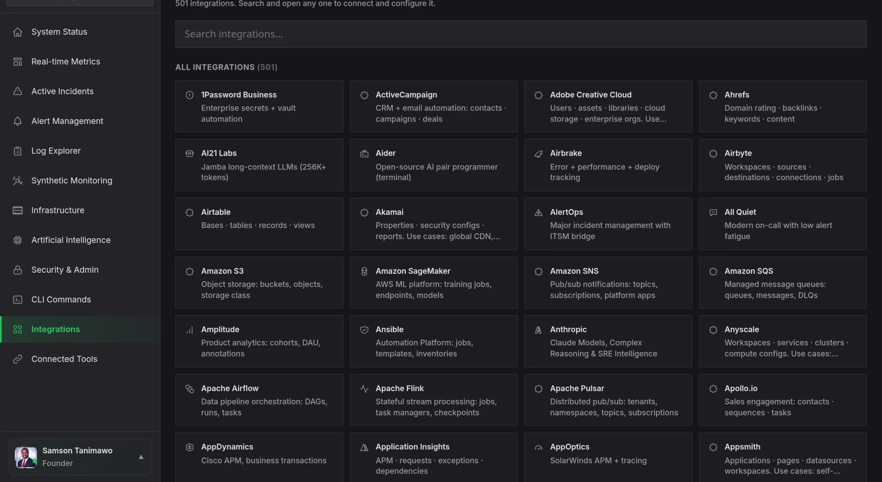Click the 'SolarWinds APM + tracing' description

point(598,460)
